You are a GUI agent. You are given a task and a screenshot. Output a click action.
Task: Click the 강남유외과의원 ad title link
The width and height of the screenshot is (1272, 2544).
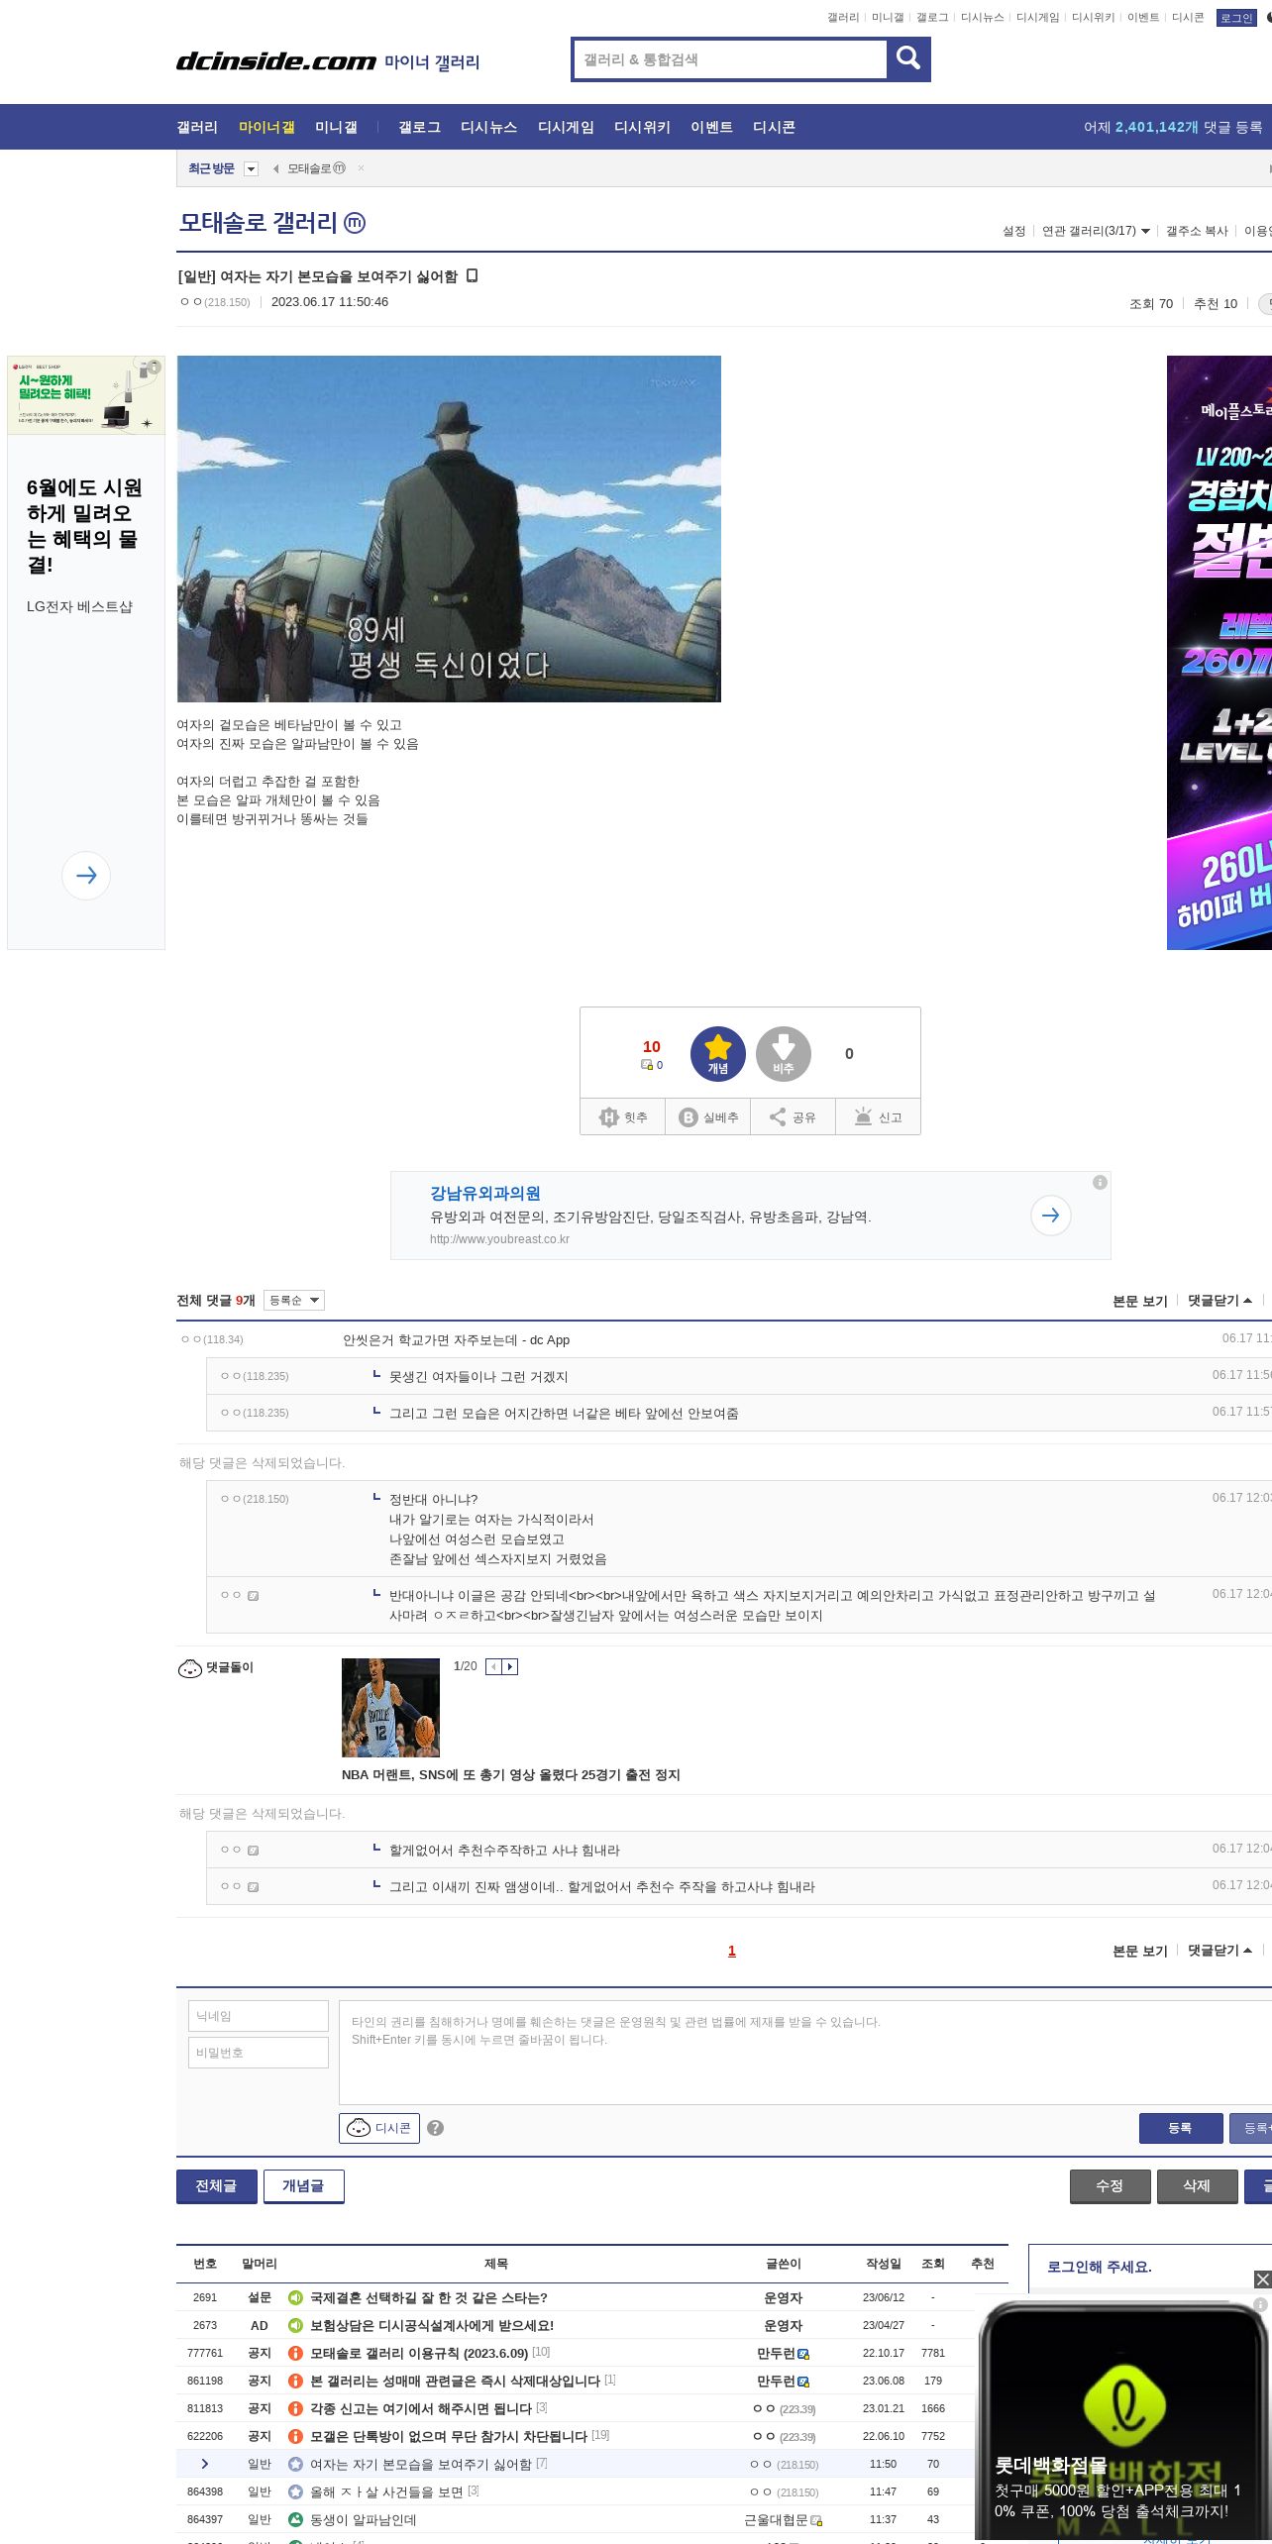pos(484,1193)
